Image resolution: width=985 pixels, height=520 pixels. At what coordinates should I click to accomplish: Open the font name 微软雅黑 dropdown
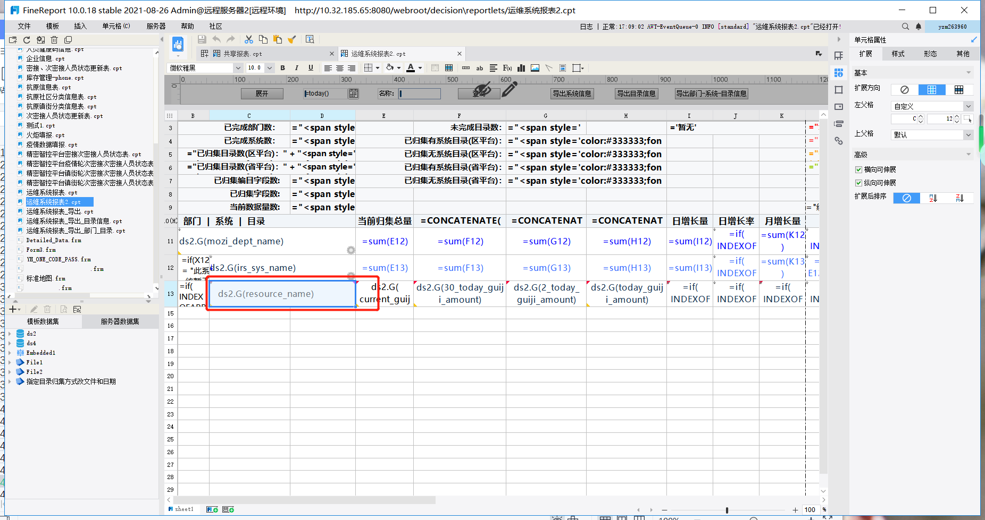pos(205,68)
